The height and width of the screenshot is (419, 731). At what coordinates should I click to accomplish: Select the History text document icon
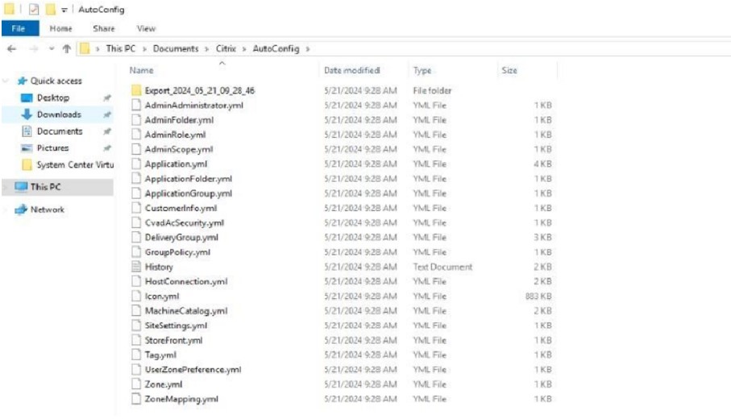pos(136,267)
